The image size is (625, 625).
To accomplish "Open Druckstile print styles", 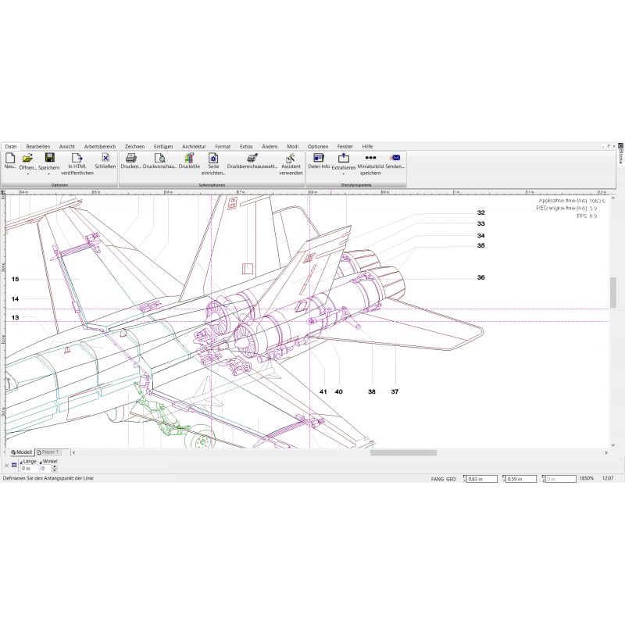I will click(189, 158).
